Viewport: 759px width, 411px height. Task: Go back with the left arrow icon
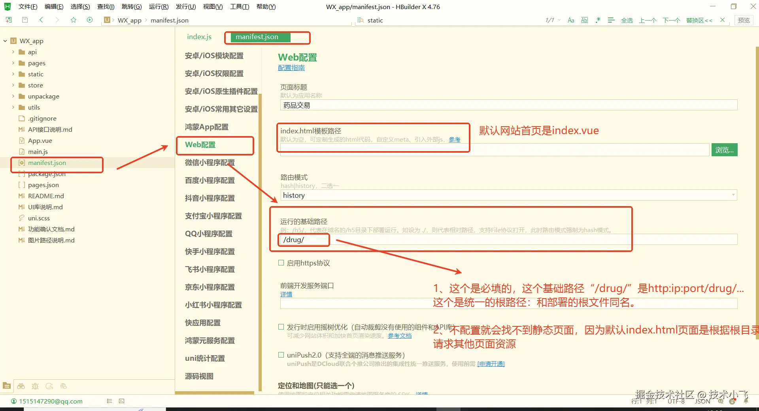41,20
